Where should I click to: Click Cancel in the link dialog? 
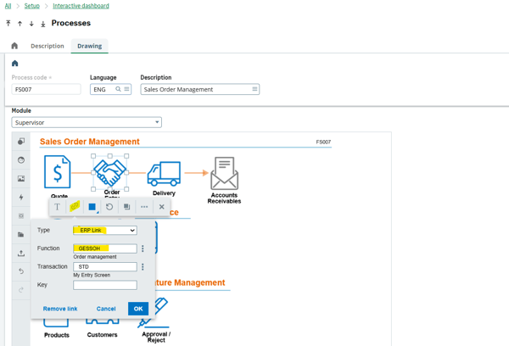coord(106,309)
